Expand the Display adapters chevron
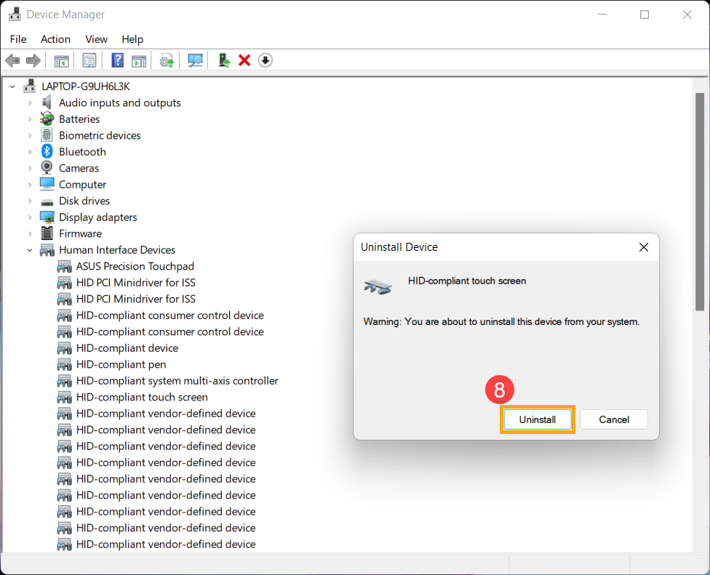 [x=30, y=217]
